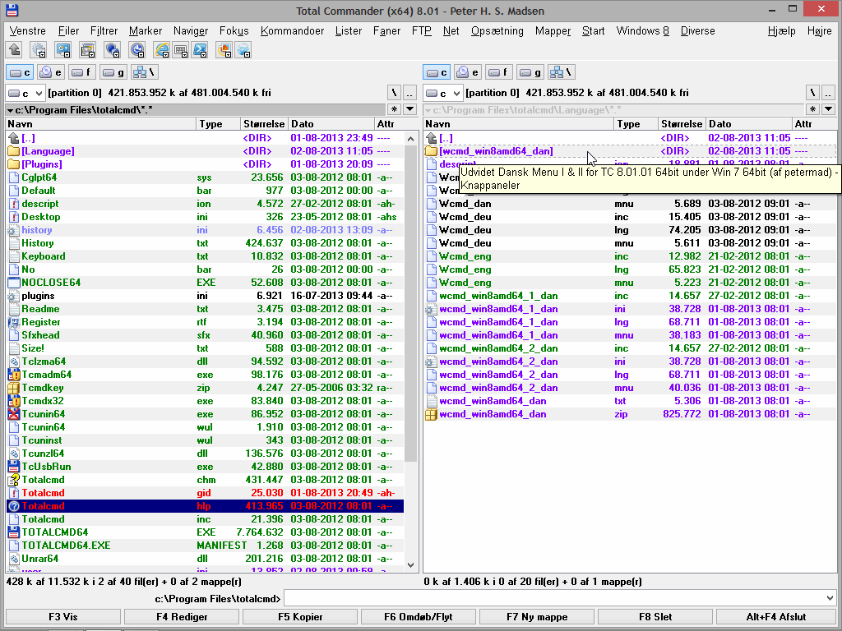This screenshot has height=631, width=842.
Task: Select the Wcmd_eng lng file row
Action: (x=628, y=269)
